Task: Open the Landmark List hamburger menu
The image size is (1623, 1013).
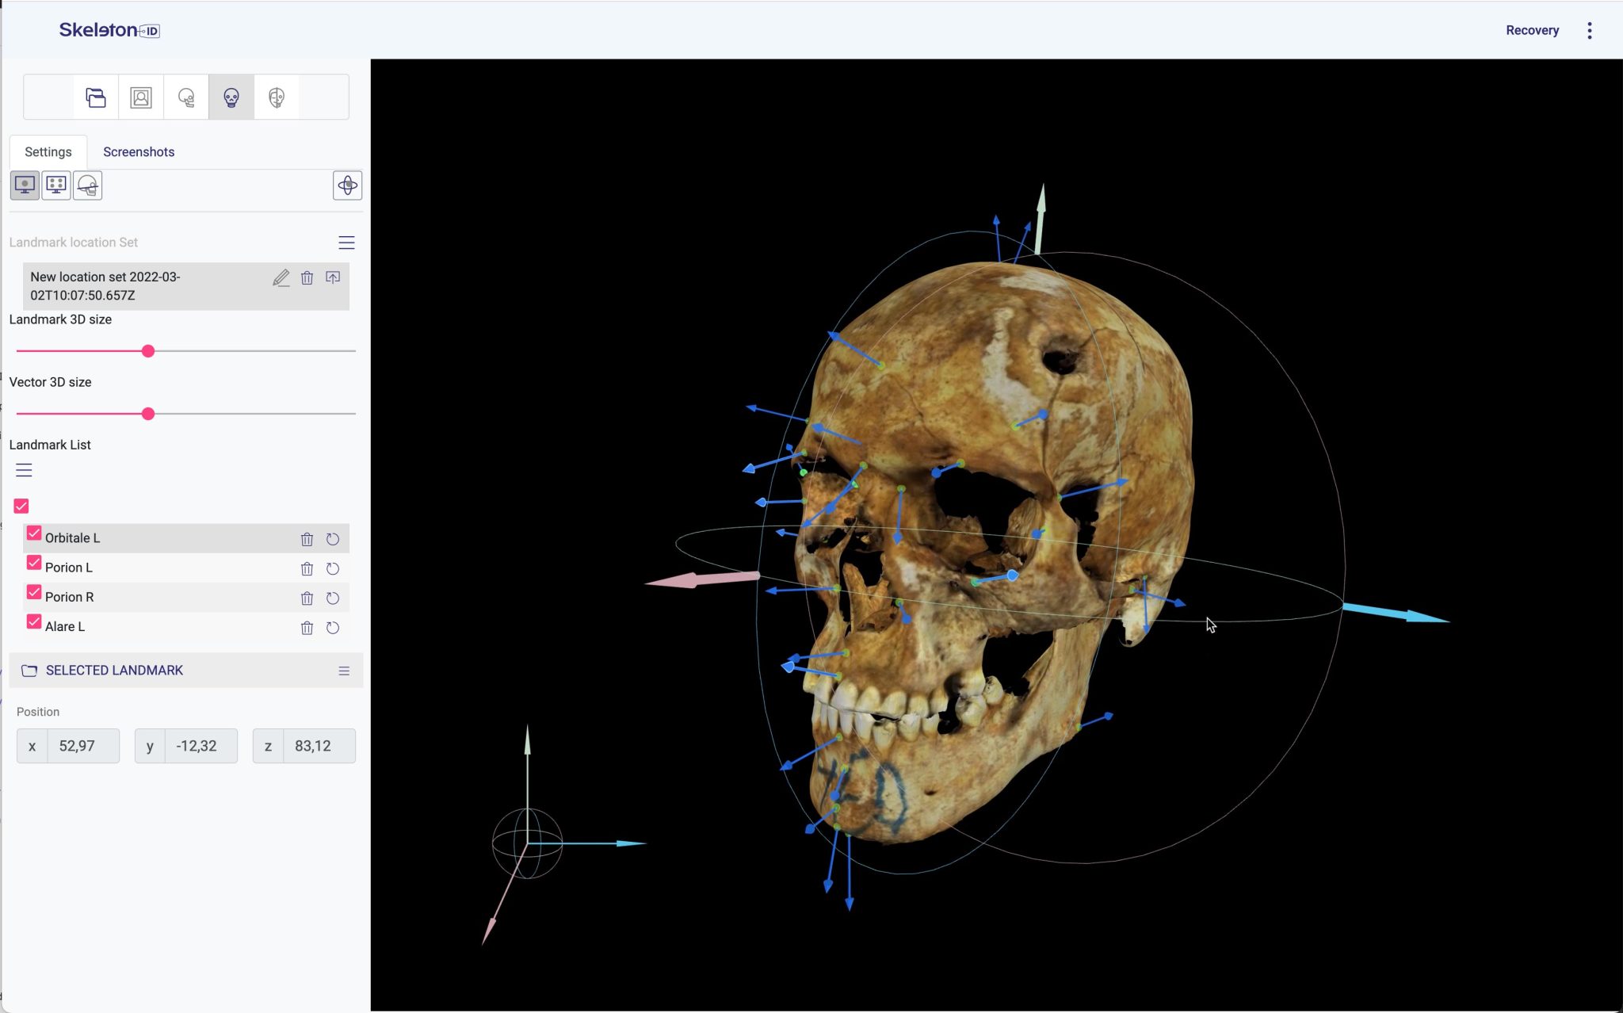Action: click(24, 470)
